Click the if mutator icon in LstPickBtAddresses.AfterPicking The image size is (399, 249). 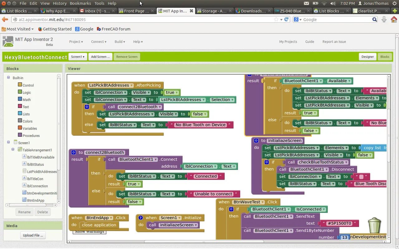[x=87, y=107]
